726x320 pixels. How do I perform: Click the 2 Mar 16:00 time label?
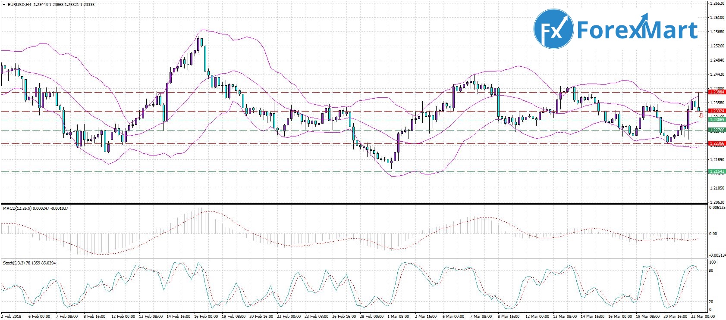coord(427,317)
